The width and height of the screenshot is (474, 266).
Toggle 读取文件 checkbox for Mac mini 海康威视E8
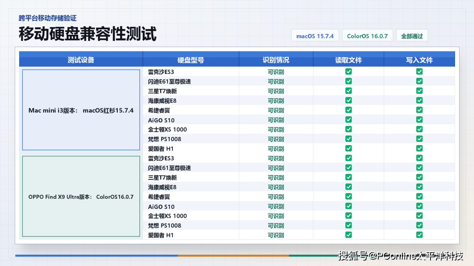coord(349,100)
